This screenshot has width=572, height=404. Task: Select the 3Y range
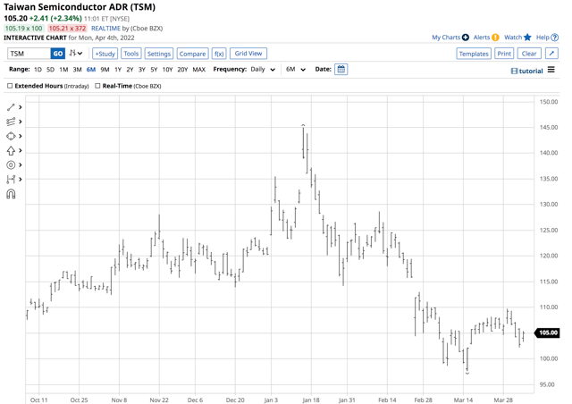point(142,70)
